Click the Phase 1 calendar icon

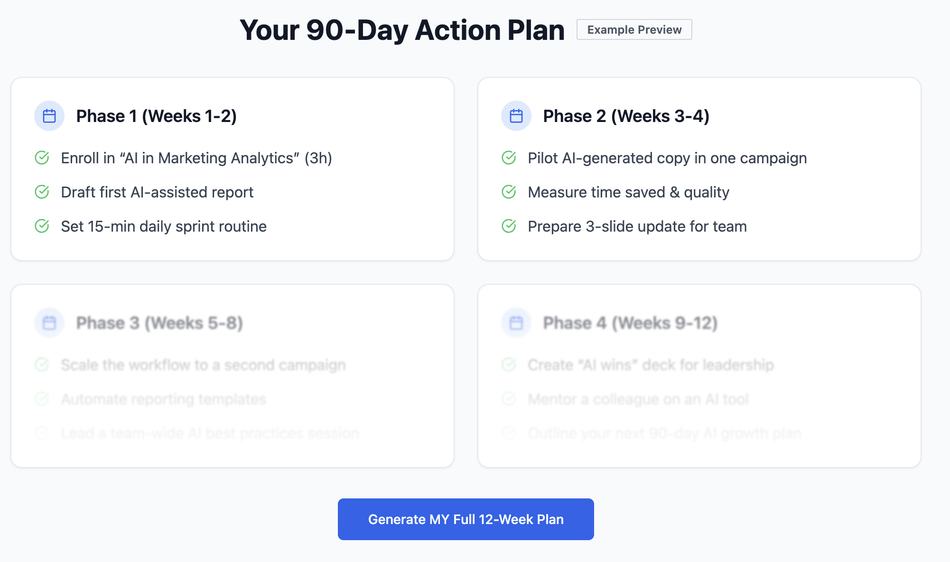49,116
